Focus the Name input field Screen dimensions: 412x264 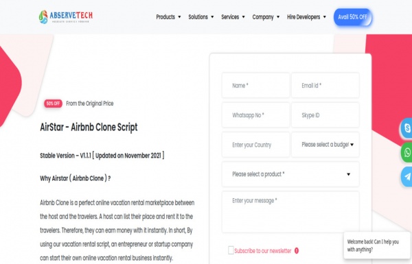pyautogui.click(x=255, y=86)
